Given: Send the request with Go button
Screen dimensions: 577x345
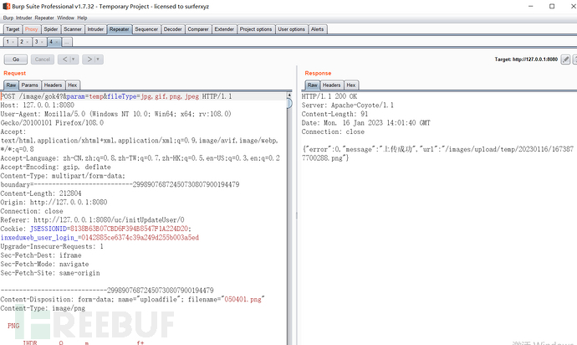Looking at the screenshot, I should pos(16,59).
